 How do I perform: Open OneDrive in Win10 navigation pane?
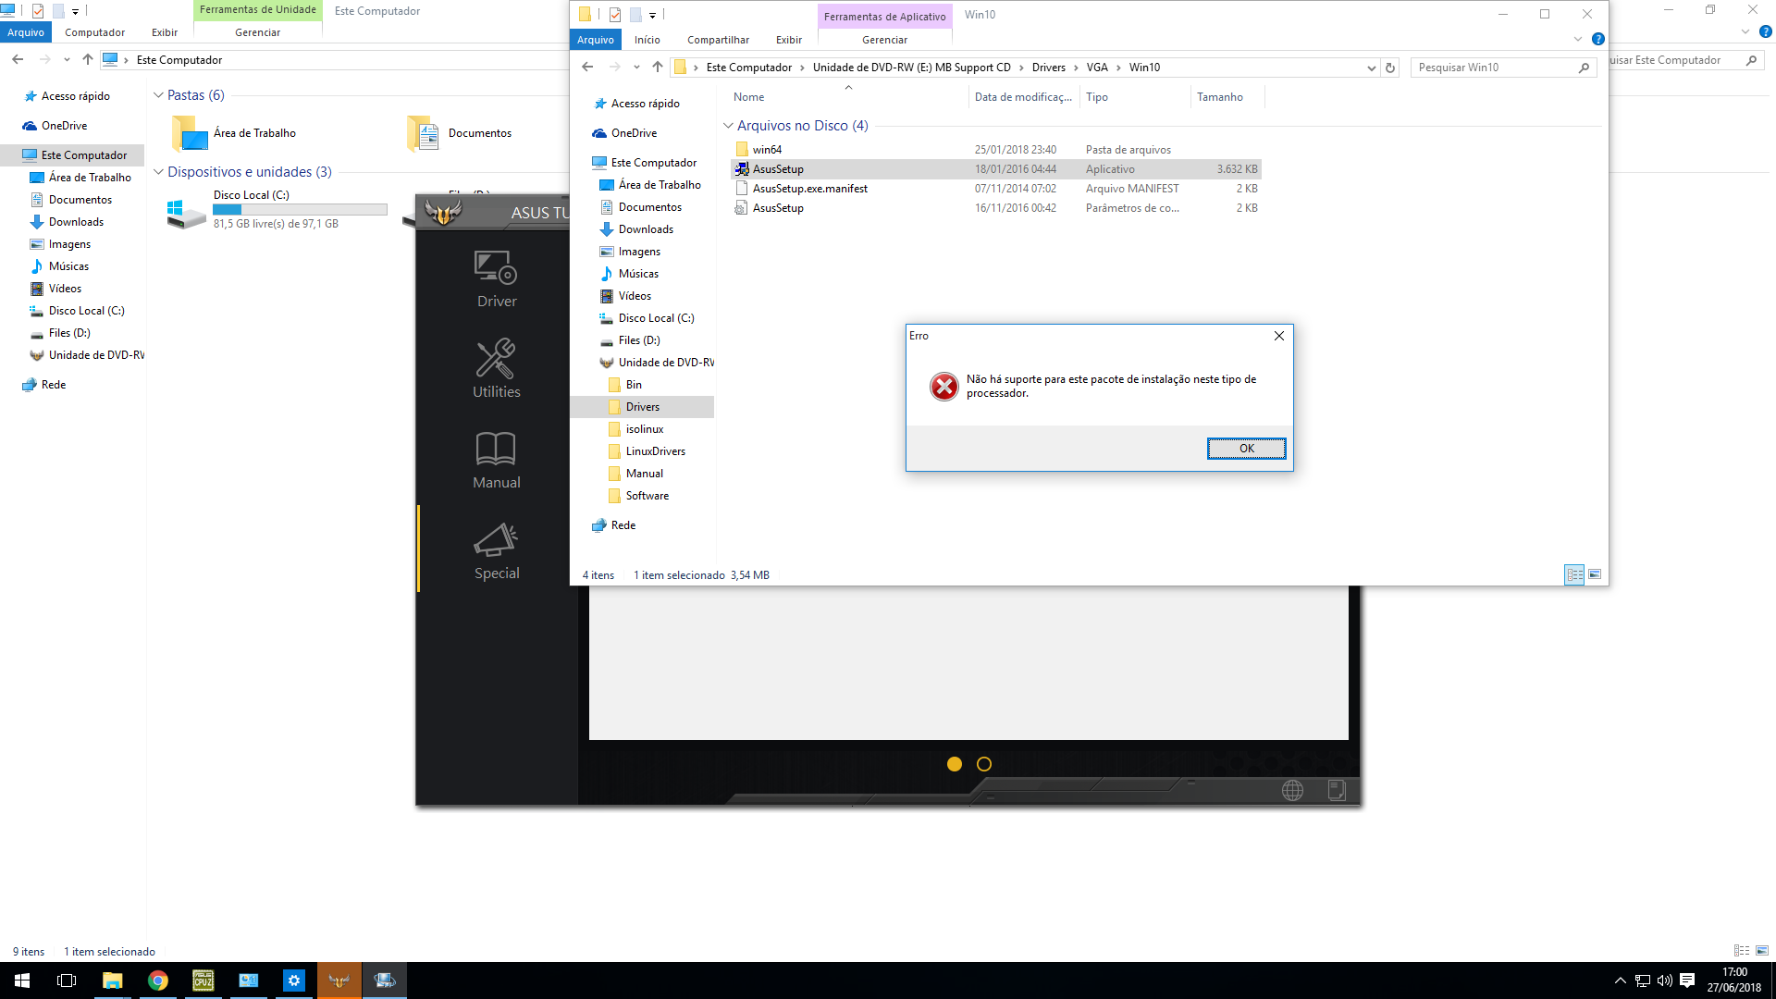pos(634,133)
